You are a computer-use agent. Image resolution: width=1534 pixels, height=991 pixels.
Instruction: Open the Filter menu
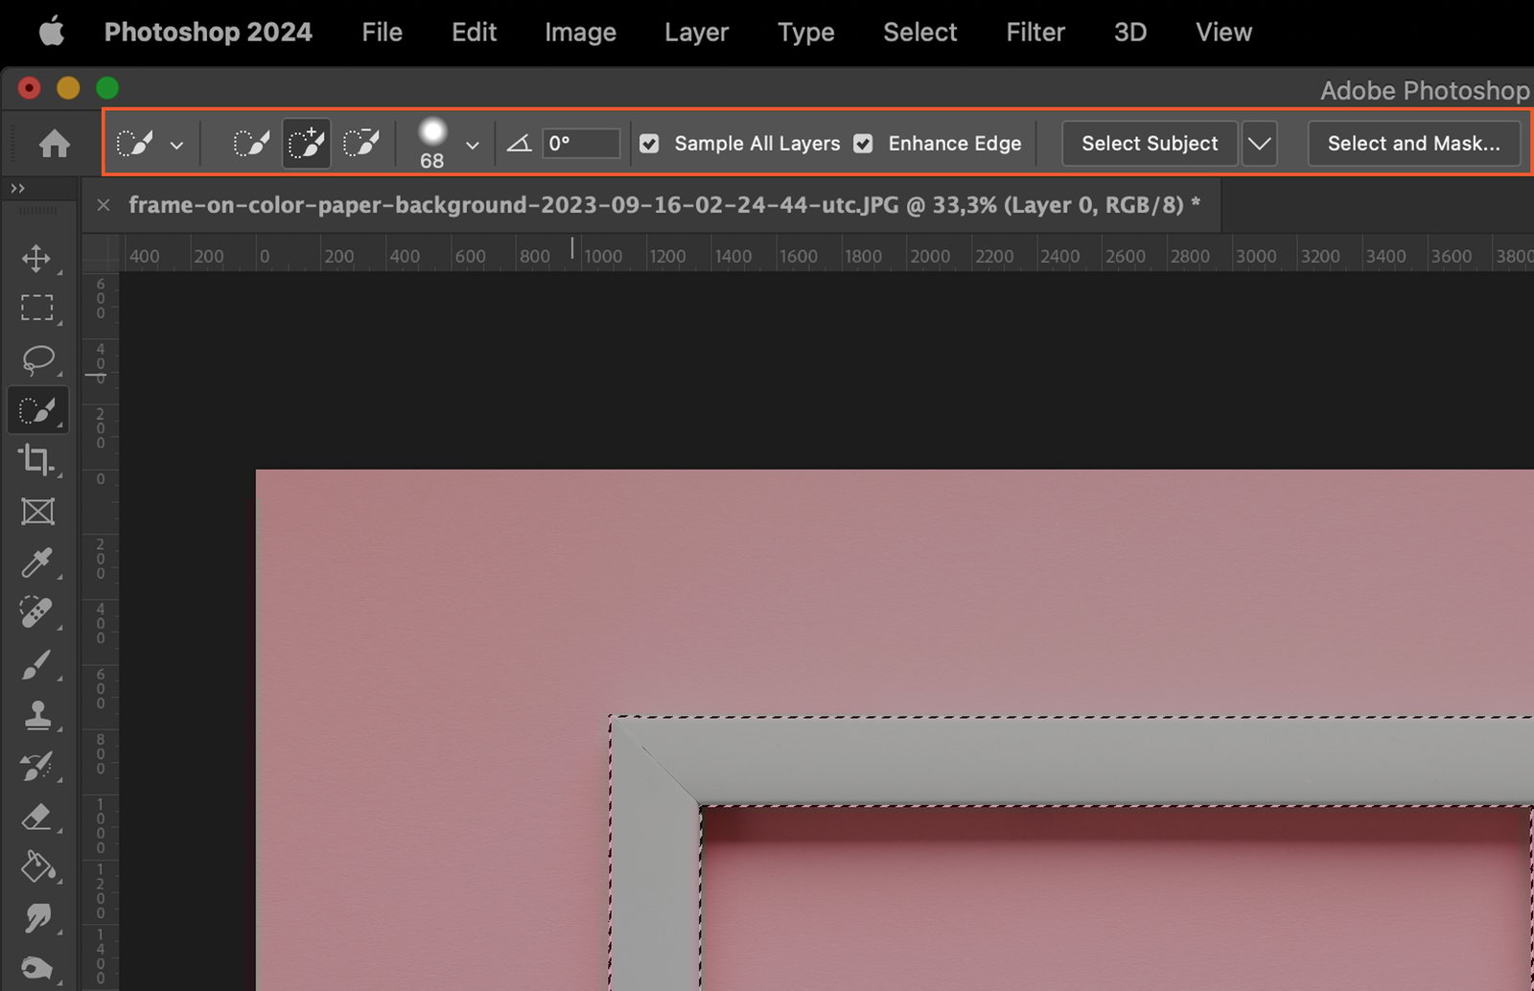pos(1034,33)
